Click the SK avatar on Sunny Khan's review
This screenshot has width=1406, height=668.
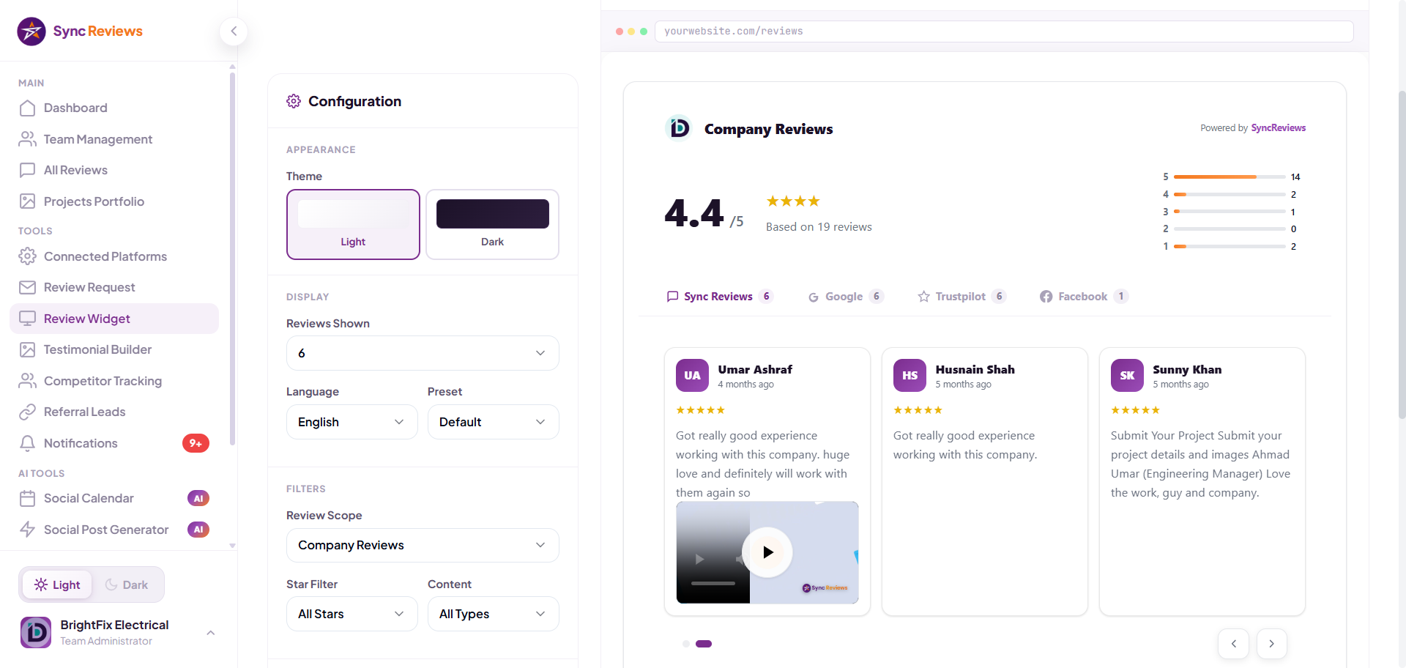coord(1127,376)
